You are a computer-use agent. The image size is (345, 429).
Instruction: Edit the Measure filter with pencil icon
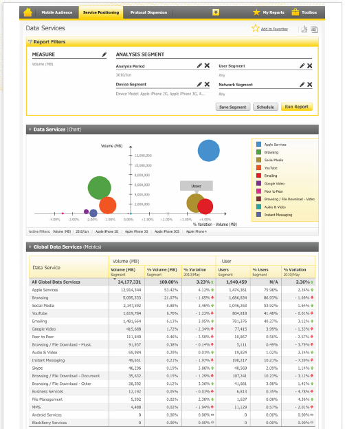coord(104,54)
